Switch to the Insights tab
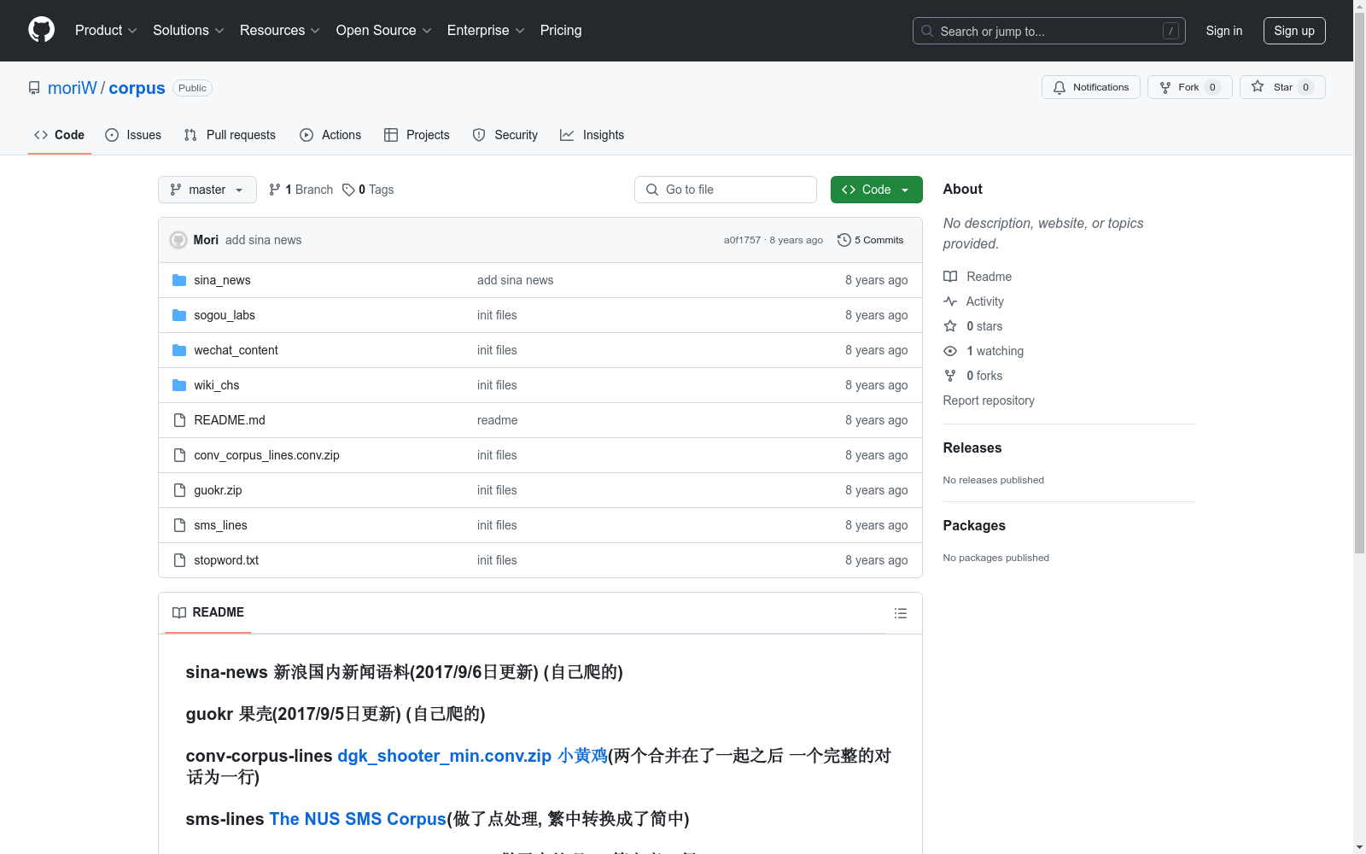The height and width of the screenshot is (854, 1366). click(x=593, y=135)
